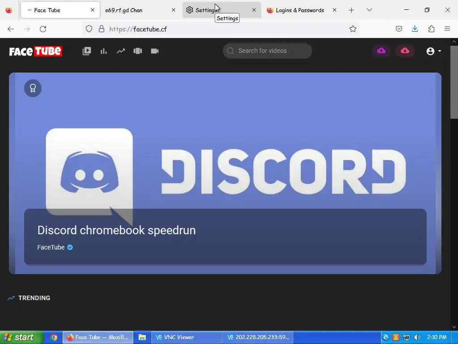This screenshot has width=458, height=344.
Task: Click the taskbar clock showing 2:10 PM
Action: (437, 337)
